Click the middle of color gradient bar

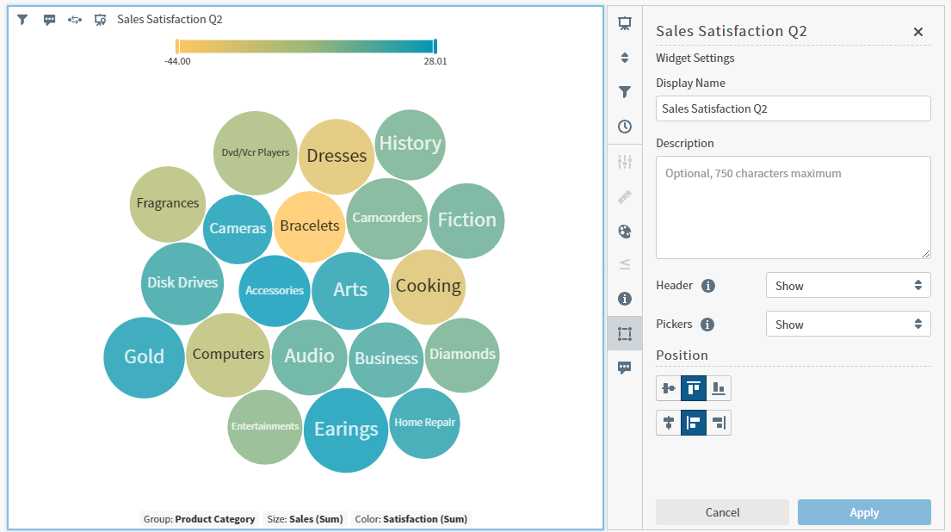coord(306,46)
